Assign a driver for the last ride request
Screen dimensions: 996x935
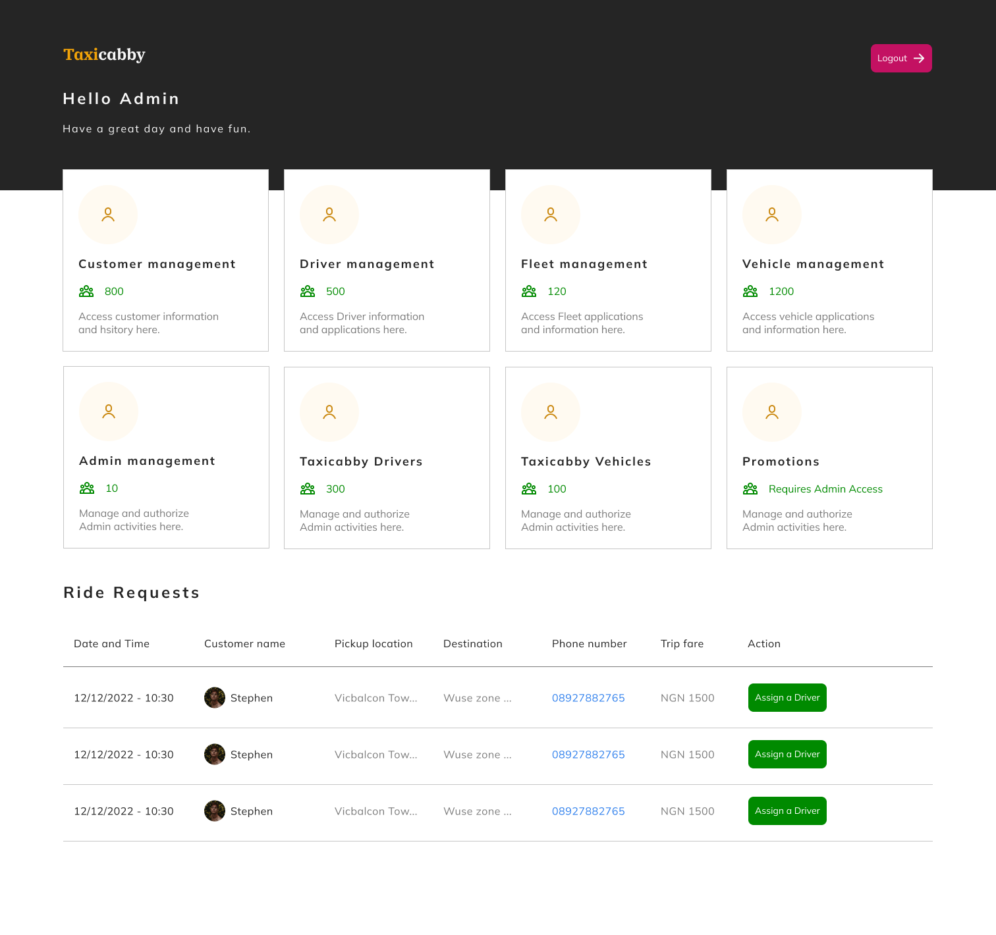click(x=787, y=811)
